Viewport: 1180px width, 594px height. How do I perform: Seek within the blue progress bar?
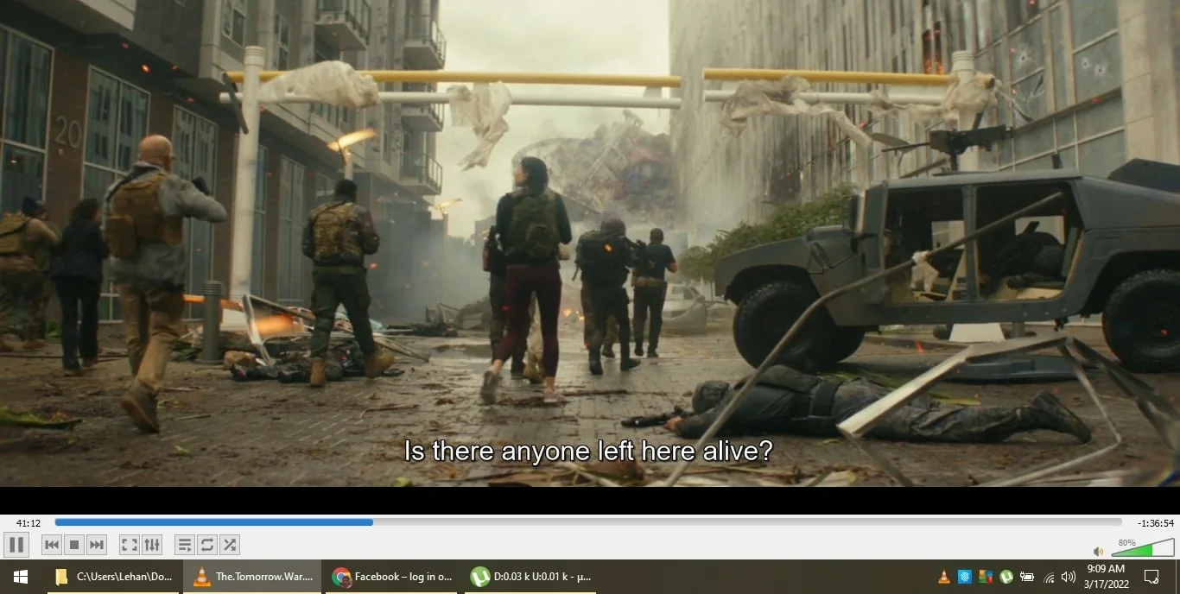click(x=588, y=522)
